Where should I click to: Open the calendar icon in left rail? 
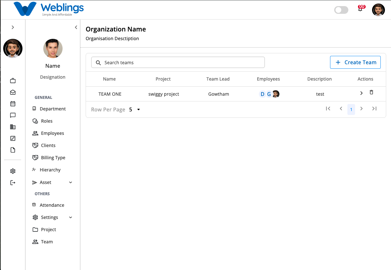[x=13, y=104]
